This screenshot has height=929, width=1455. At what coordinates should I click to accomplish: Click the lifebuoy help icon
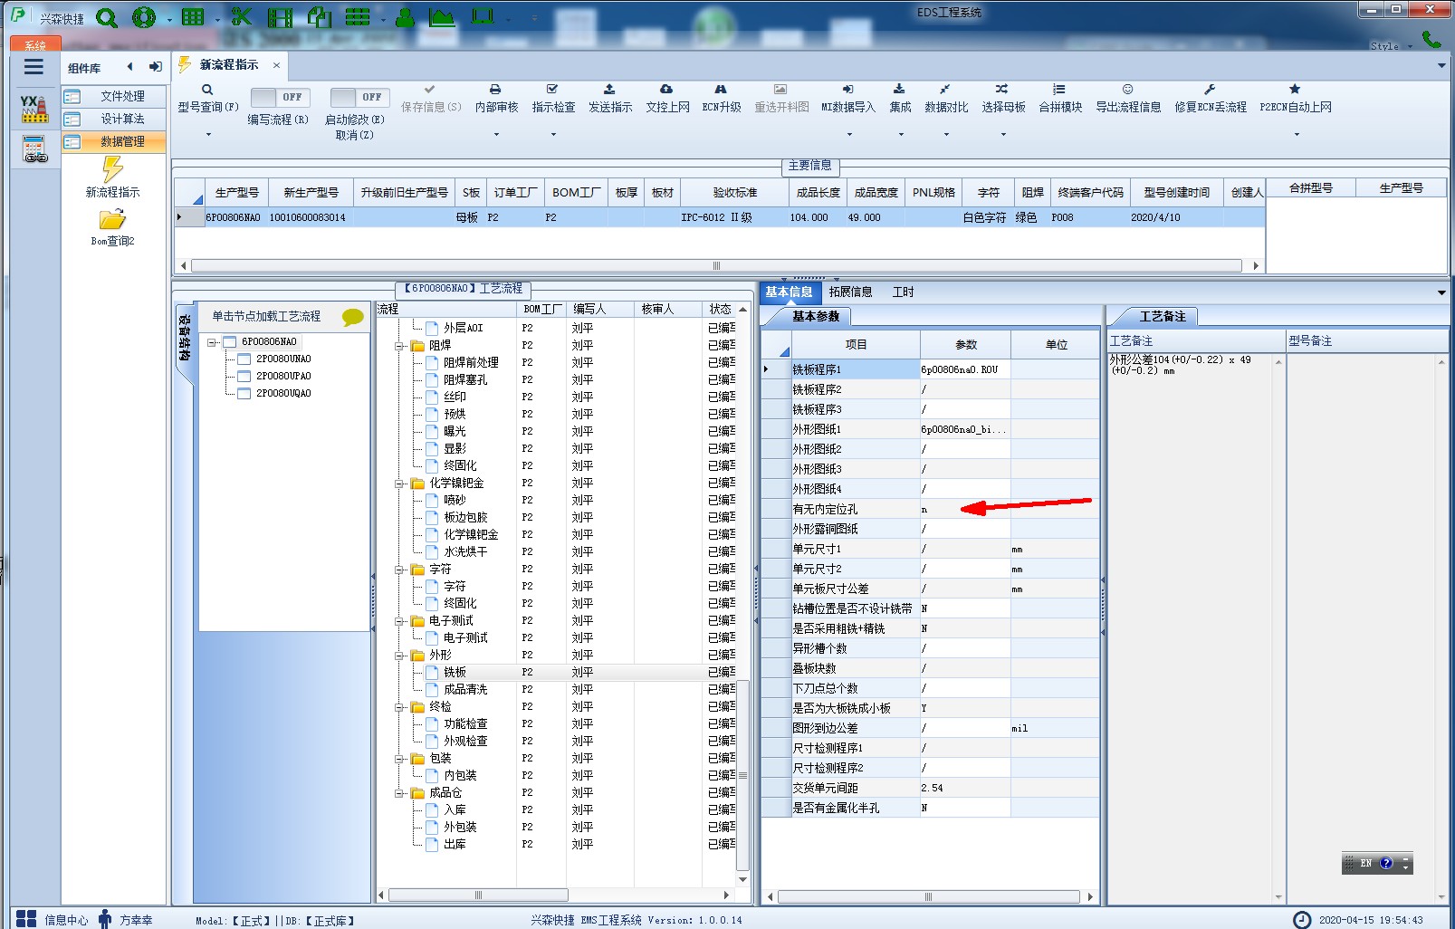[143, 17]
